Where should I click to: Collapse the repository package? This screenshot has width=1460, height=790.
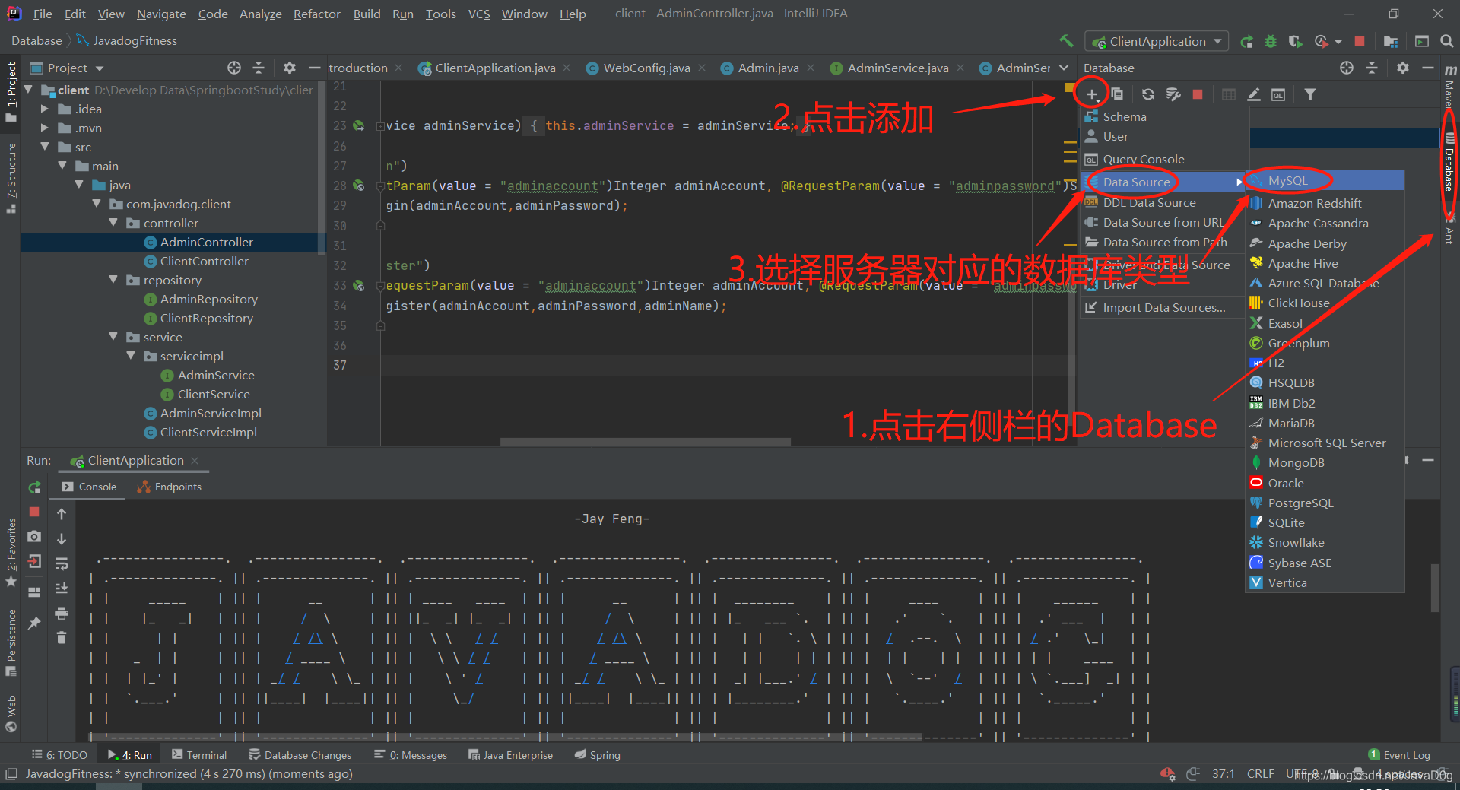(113, 280)
